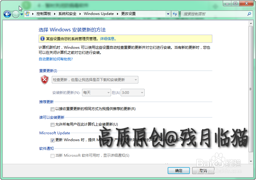Open the 详细信息 link in yellow info bar

tap(108, 39)
